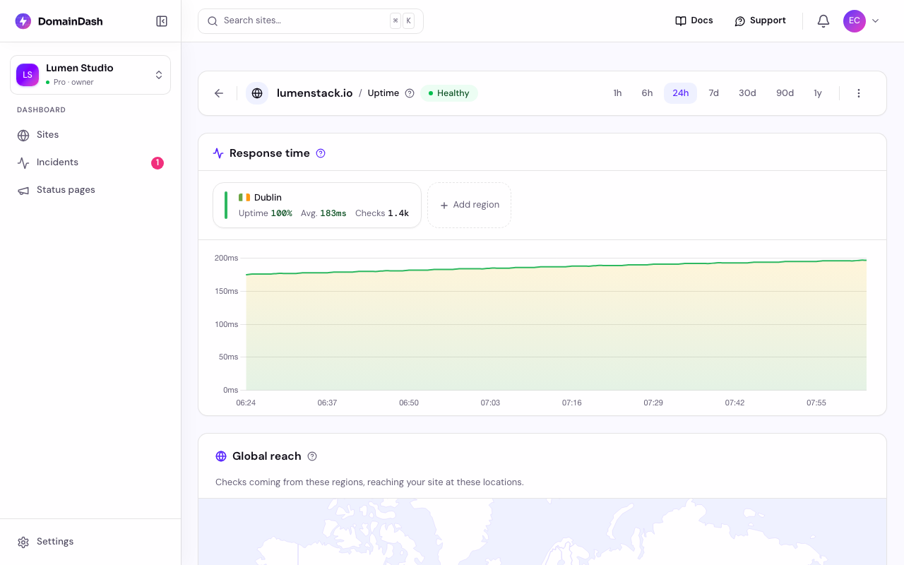The height and width of the screenshot is (565, 904).
Task: Click the Global reach world map
Action: pyautogui.click(x=542, y=531)
